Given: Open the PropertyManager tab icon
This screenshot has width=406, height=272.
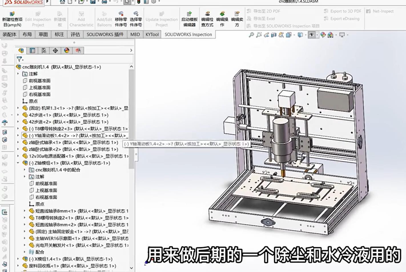Looking at the screenshot, I should [32, 50].
